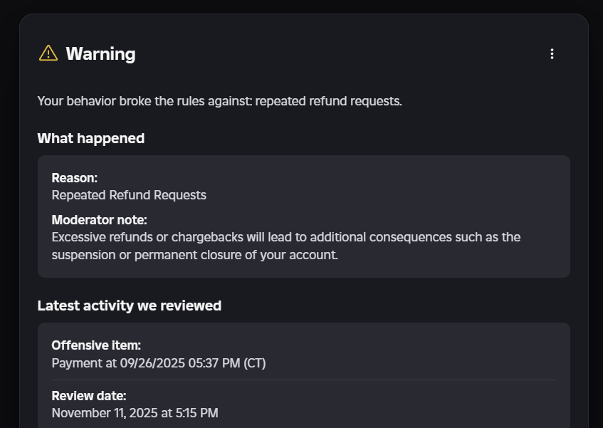Select the "Repeated Refund Requests" reason text
This screenshot has width=603, height=428.
pos(129,195)
